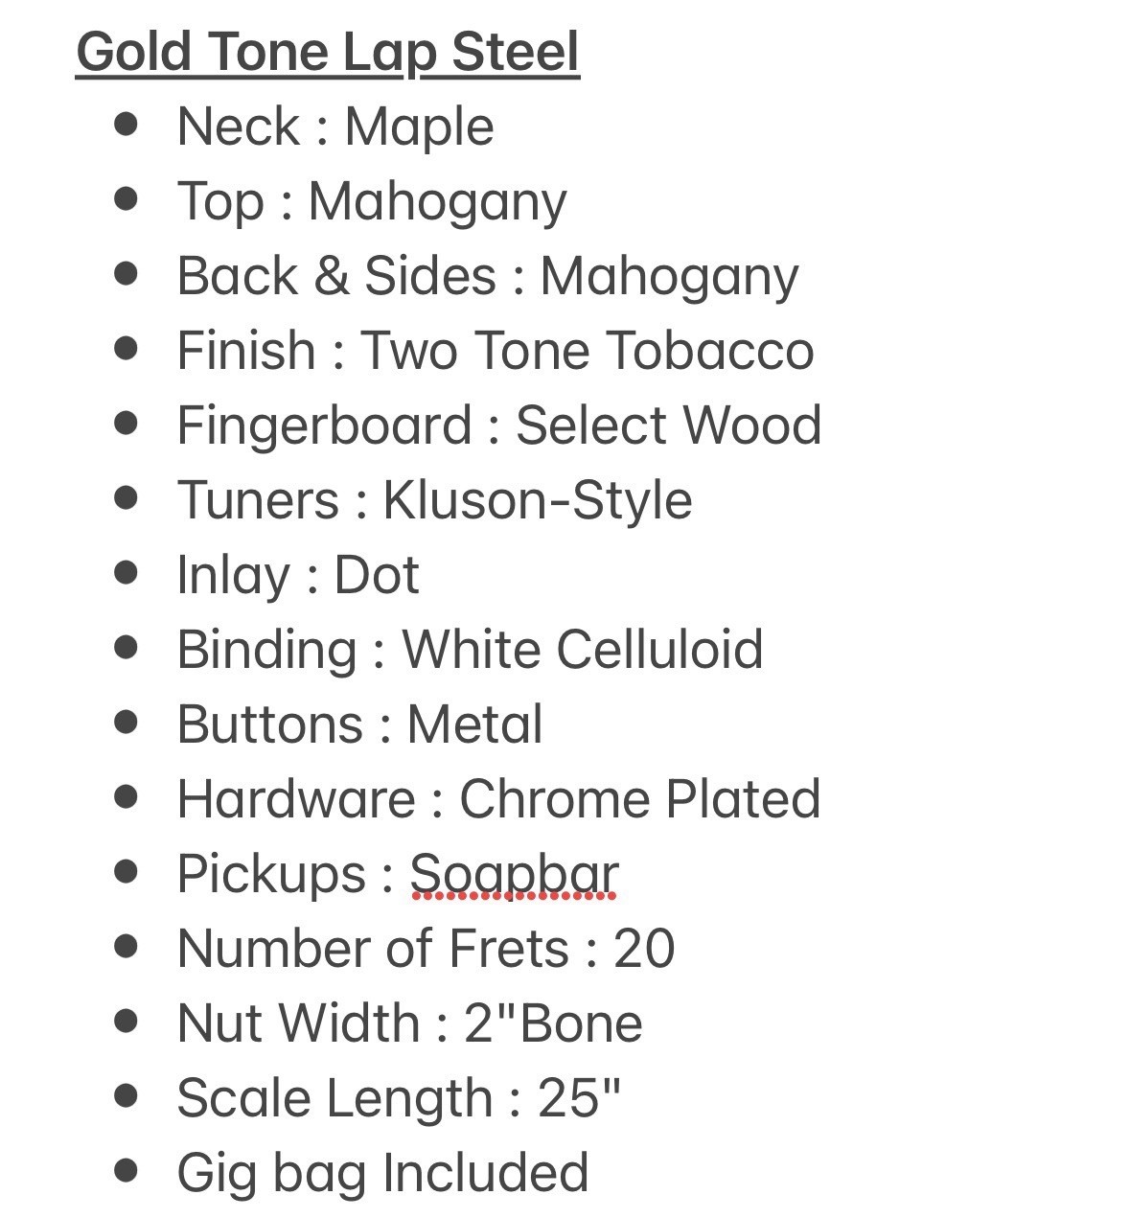1130x1218 pixels.
Task: Click the 'Gold Tone Lap Steel' heading
Action: pos(328,53)
